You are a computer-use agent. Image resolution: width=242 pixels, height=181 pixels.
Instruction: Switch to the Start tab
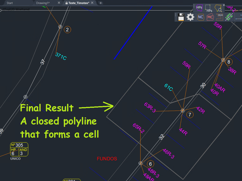(10, 3)
